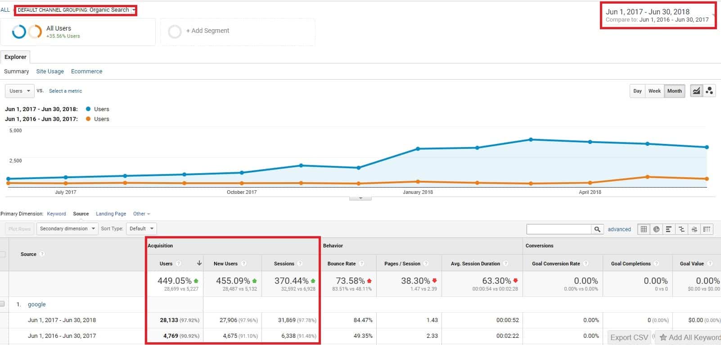Viewport: 721px width, 345px height.
Task: Set chart interval to Month
Action: pyautogui.click(x=674, y=91)
